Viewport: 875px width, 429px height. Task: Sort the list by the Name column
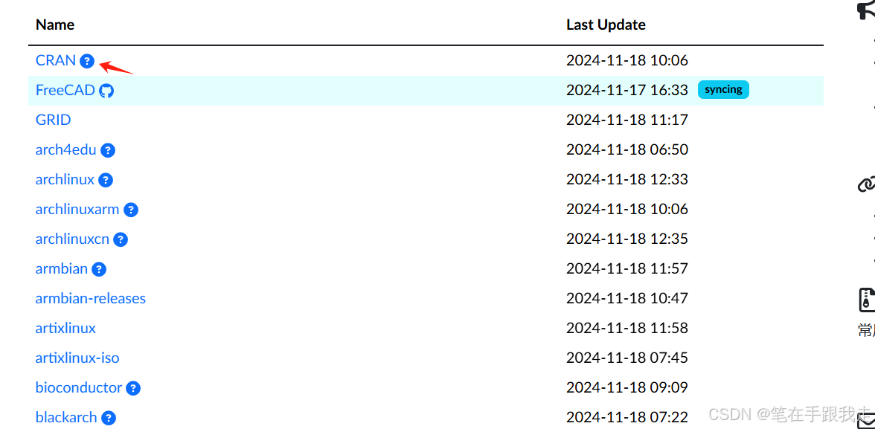point(54,25)
